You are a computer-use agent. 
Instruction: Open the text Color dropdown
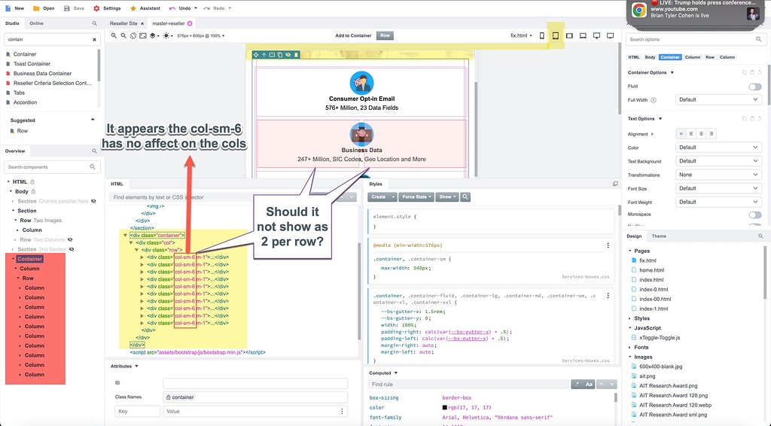(x=718, y=148)
